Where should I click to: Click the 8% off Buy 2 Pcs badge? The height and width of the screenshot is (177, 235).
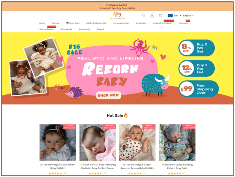click(x=196, y=48)
